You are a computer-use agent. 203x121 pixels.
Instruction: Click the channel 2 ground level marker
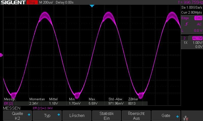click(x=1, y=55)
